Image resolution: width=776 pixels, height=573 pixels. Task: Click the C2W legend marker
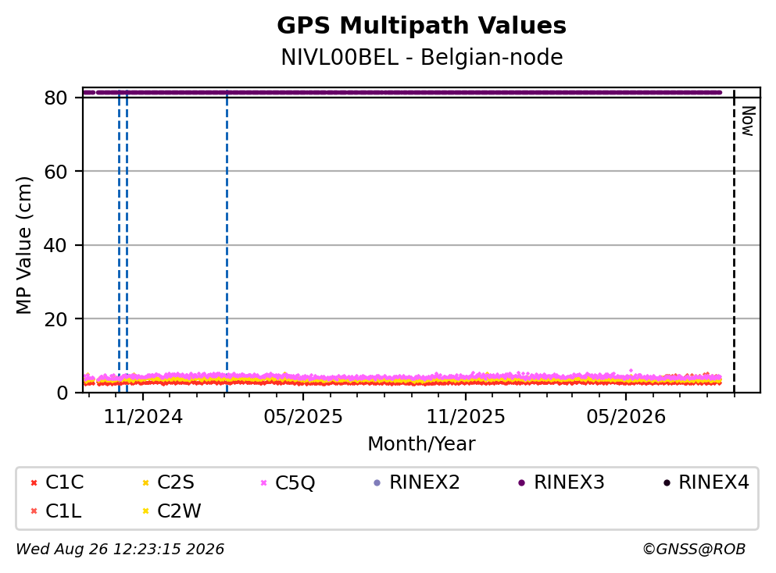[145, 511]
